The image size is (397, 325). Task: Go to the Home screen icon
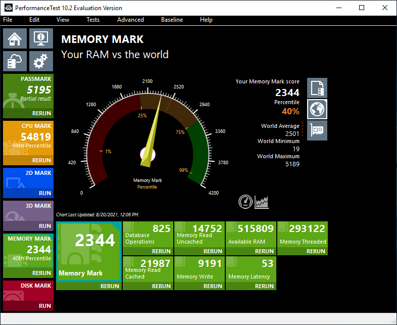15,38
